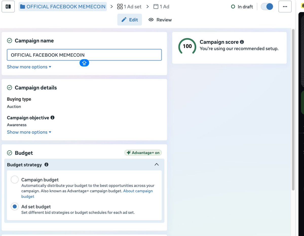Click the info icon beside Campaign objective
This screenshot has height=236, width=304.
tap(52, 118)
